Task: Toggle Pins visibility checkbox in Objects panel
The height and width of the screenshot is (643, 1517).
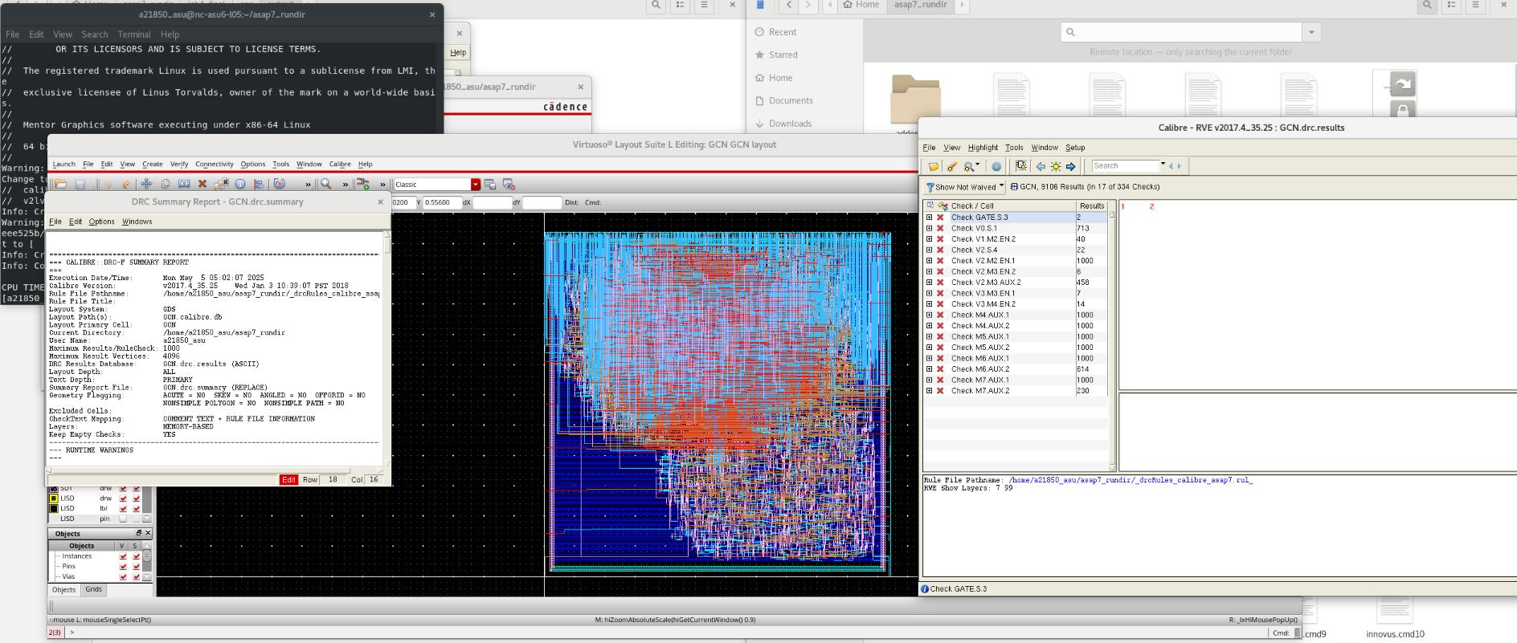Action: [123, 567]
